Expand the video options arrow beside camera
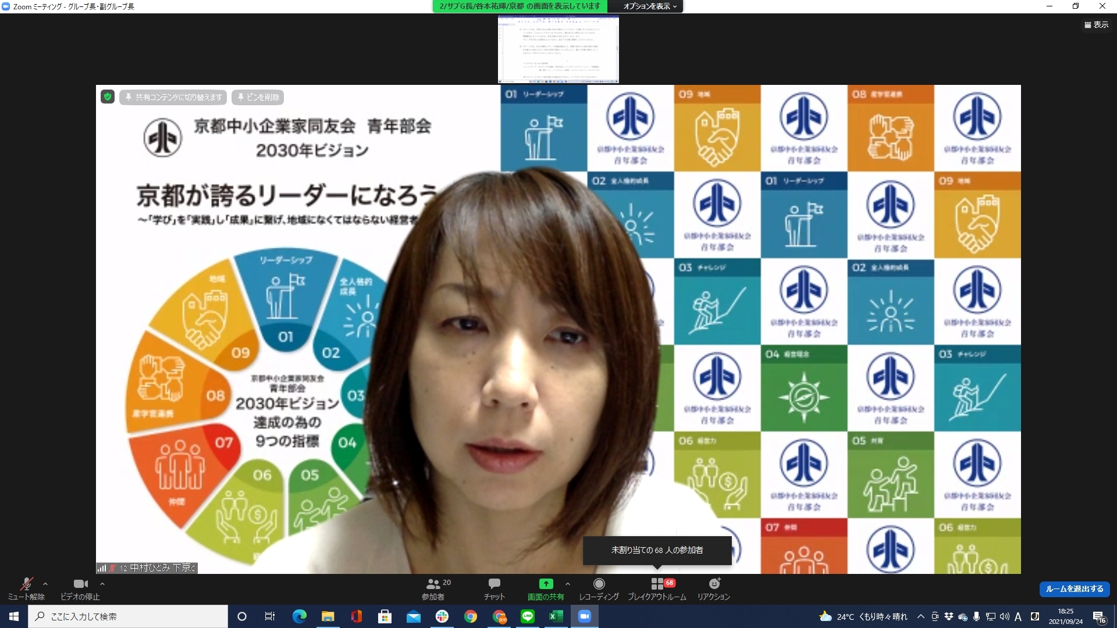Image resolution: width=1117 pixels, height=628 pixels. (x=102, y=584)
